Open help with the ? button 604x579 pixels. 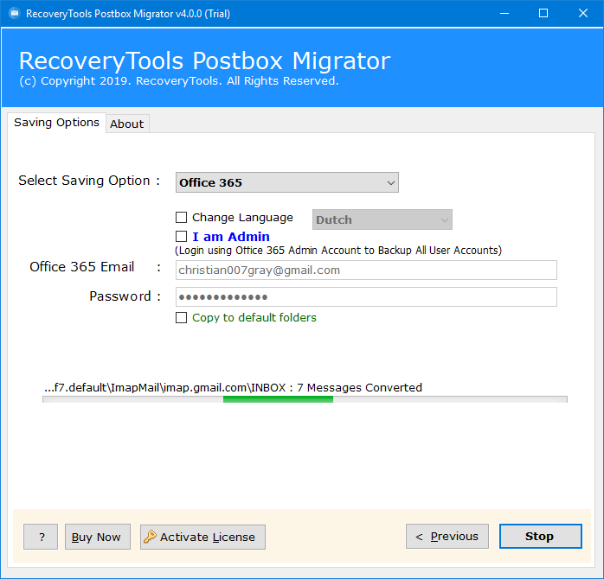point(41,537)
